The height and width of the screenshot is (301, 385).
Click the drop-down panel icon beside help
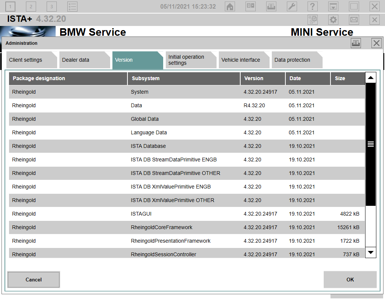click(x=333, y=6)
